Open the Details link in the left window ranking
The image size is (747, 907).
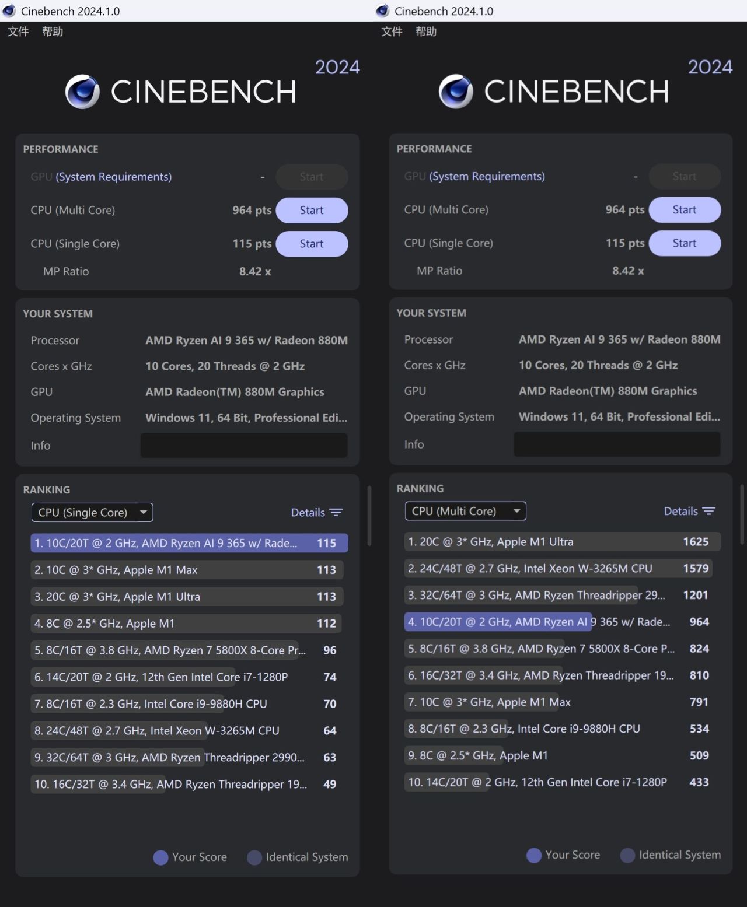coord(308,512)
